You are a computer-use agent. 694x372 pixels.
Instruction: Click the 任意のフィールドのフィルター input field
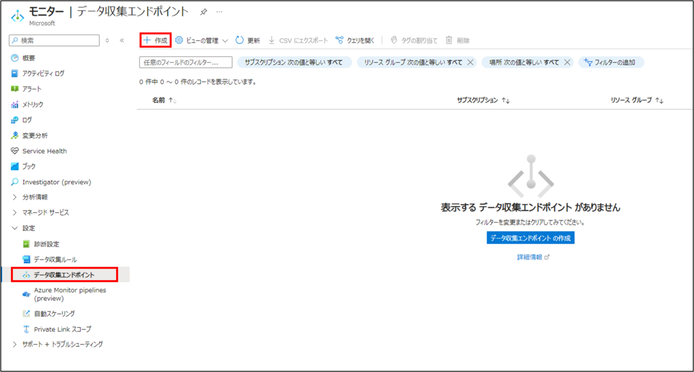186,62
